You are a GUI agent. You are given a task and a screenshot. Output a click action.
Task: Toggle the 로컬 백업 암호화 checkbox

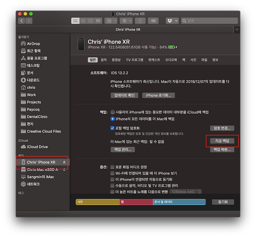[x=112, y=128]
